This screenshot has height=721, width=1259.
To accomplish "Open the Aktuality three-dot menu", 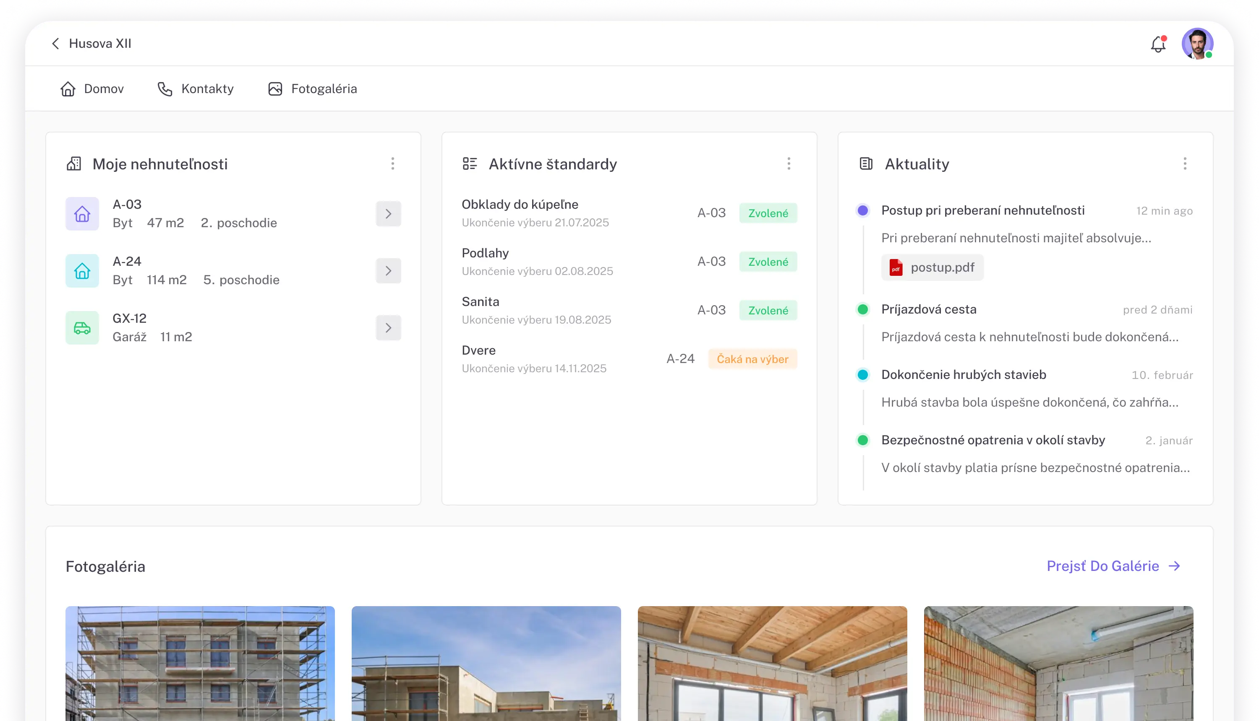I will point(1185,164).
